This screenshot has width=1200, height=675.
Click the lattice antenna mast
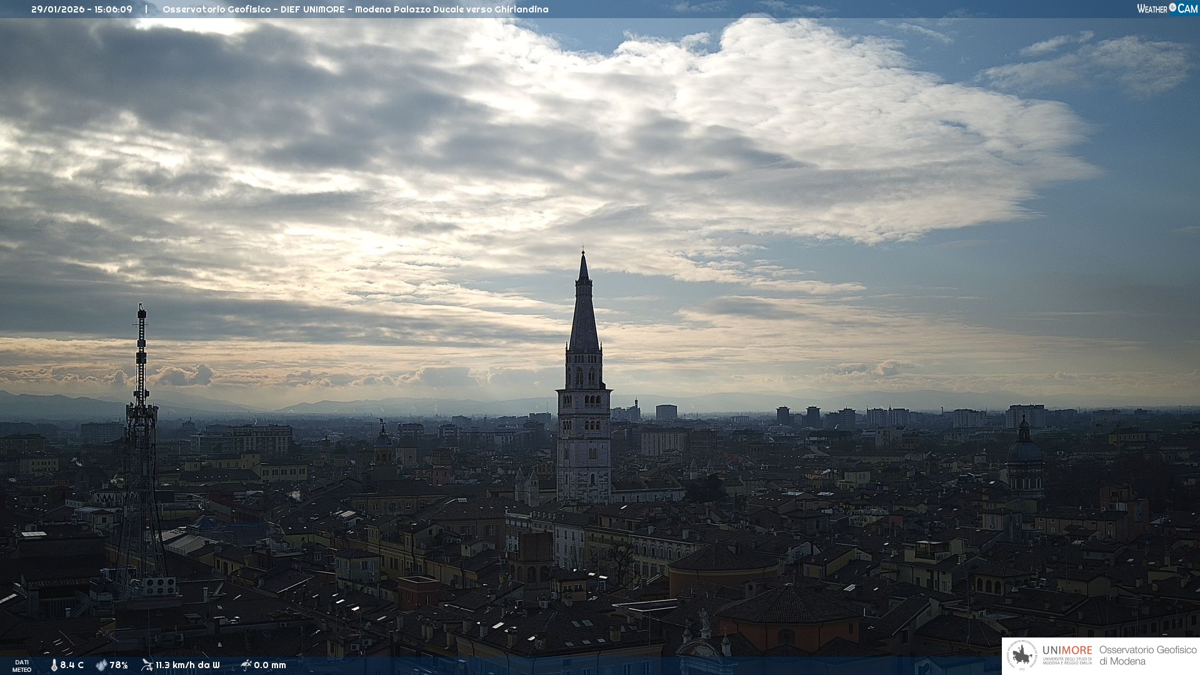pyautogui.click(x=141, y=437)
